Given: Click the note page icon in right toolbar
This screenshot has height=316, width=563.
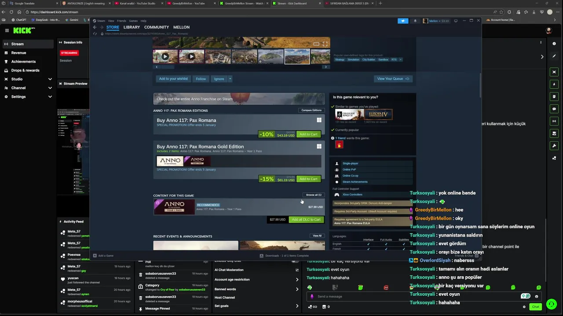Looking at the screenshot, I should coord(554,97).
